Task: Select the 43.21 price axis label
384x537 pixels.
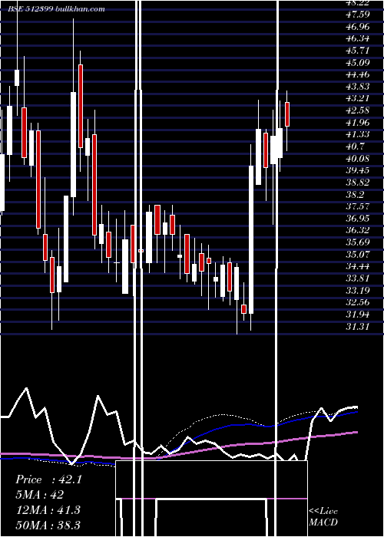Action: click(x=358, y=99)
